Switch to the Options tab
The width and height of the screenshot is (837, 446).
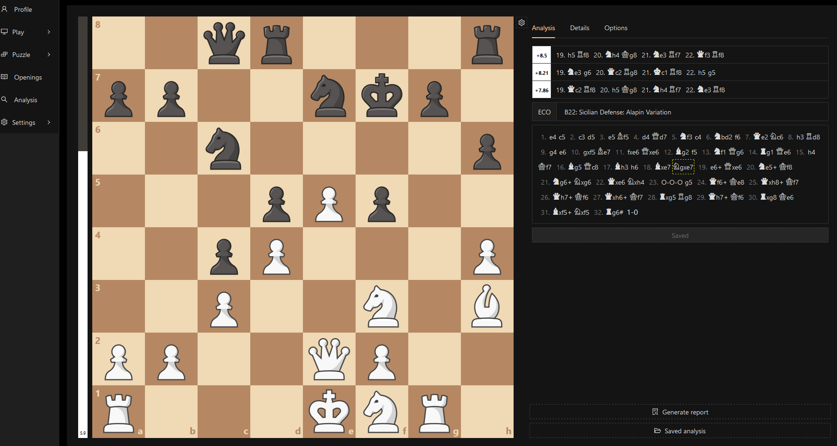pyautogui.click(x=616, y=28)
